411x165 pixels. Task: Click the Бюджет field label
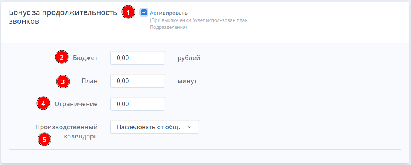(x=85, y=58)
